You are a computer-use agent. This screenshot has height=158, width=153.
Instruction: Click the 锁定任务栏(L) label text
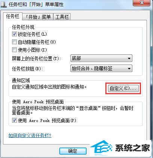[32, 34]
